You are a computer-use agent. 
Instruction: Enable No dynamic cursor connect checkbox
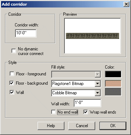point(14,51)
